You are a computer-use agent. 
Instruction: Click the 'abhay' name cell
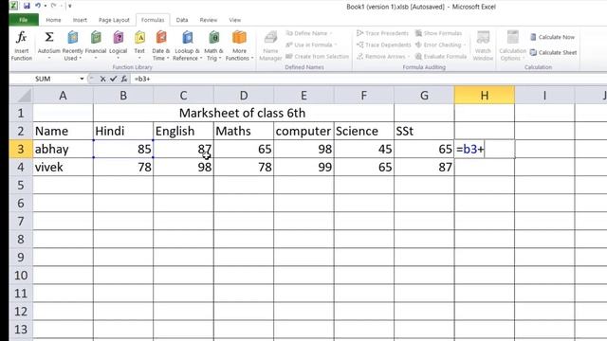(64, 149)
